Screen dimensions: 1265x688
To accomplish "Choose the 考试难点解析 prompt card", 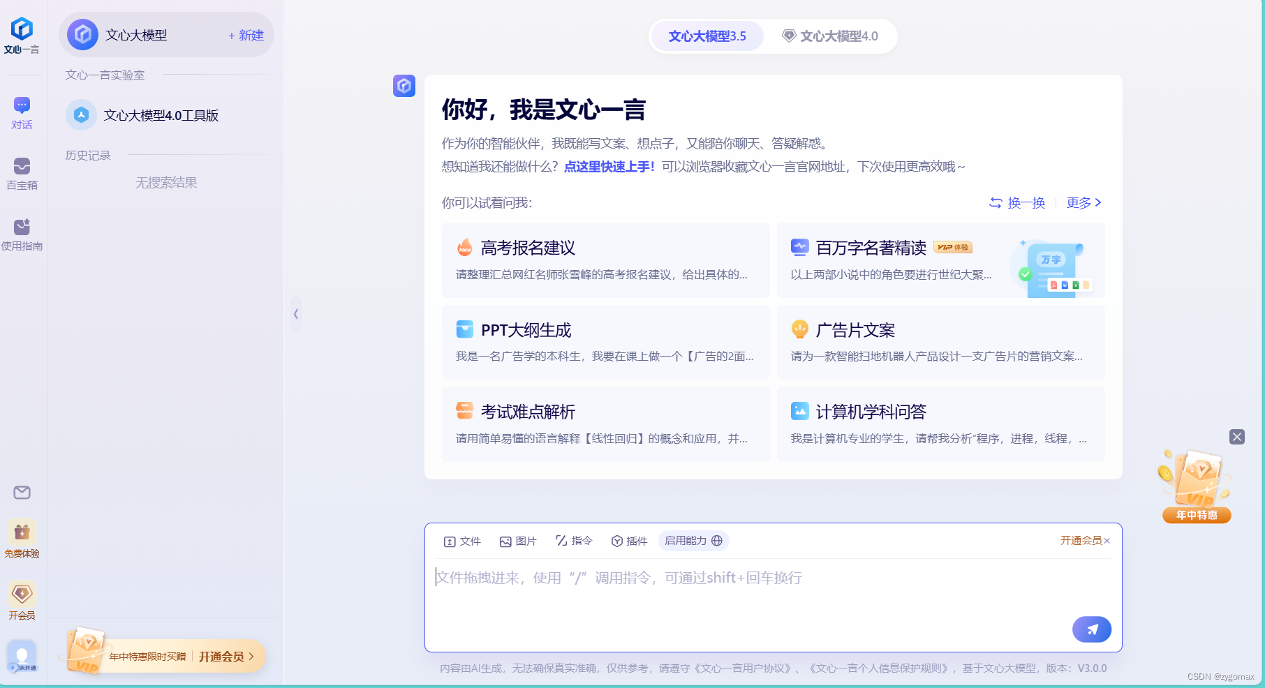I will pos(605,424).
